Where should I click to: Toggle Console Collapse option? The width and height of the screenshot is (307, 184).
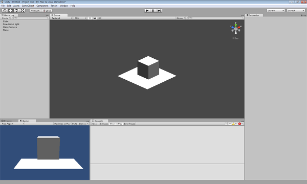coord(104,124)
